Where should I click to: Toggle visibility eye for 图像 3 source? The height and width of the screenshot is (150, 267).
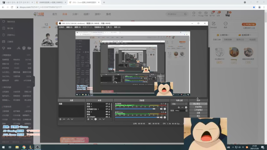106,106
